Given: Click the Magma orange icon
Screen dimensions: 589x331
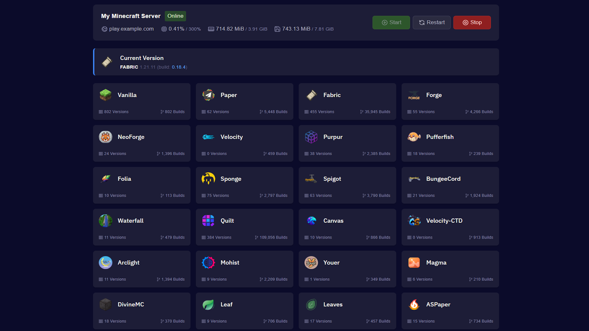Looking at the screenshot, I should point(414,263).
